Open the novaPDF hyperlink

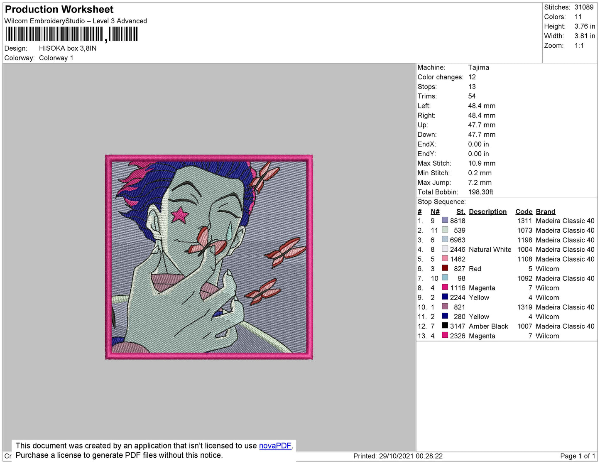pyautogui.click(x=275, y=446)
